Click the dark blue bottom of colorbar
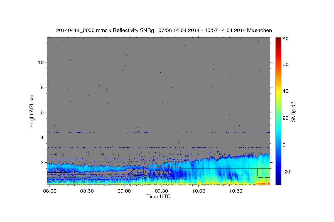The image size is (334, 222). (x=278, y=183)
